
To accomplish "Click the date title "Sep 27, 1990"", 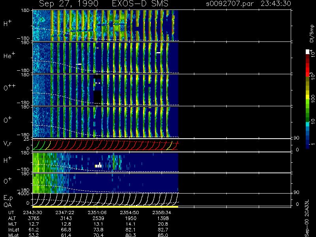I will 69,4.
